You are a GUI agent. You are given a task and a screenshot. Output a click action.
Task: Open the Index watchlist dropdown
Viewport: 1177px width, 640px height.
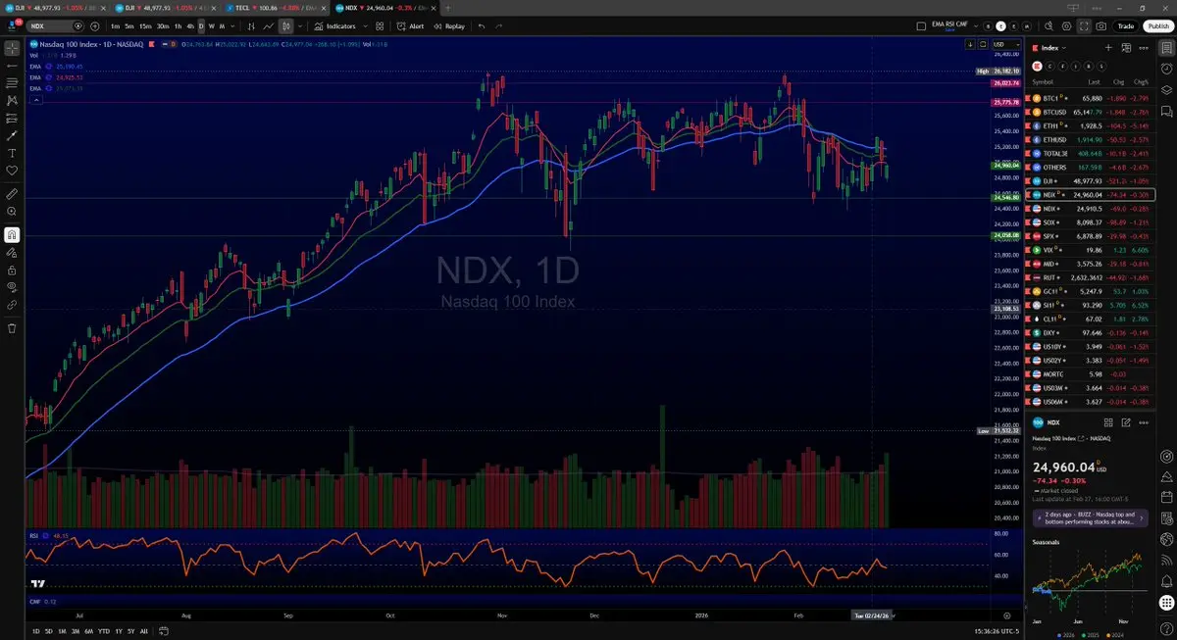1050,47
